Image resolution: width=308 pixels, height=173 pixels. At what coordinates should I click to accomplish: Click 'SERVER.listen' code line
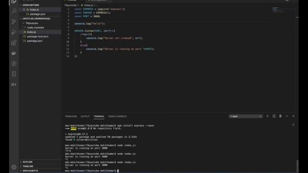(95, 31)
